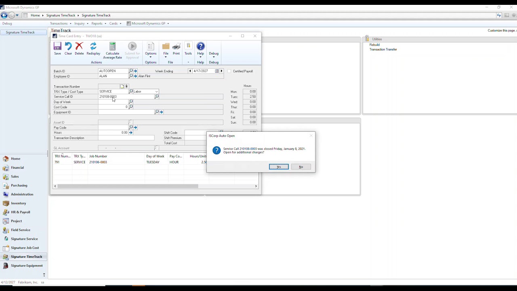Open the Employee ID lookup magnifier
Image resolution: width=517 pixels, height=291 pixels.
coord(131,76)
